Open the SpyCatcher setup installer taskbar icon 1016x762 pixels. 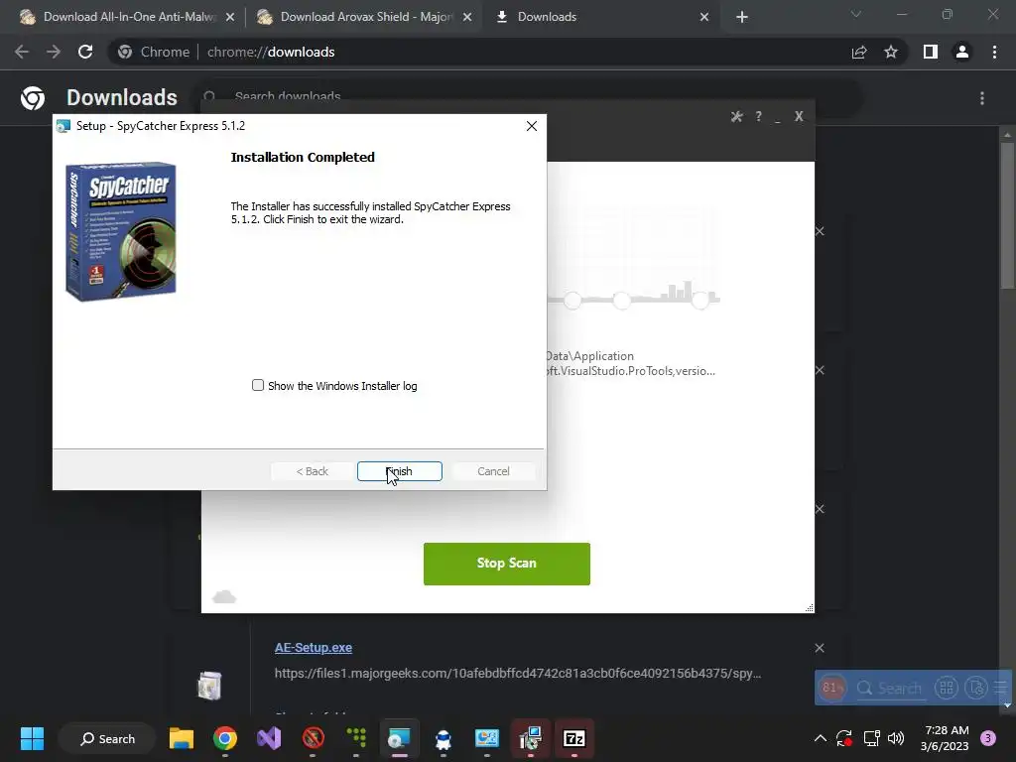click(x=400, y=738)
